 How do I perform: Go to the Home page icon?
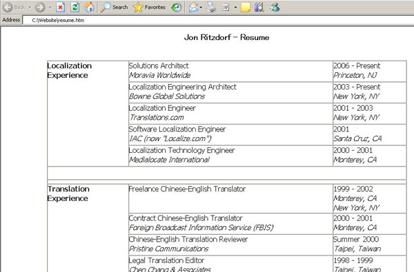point(89,7)
